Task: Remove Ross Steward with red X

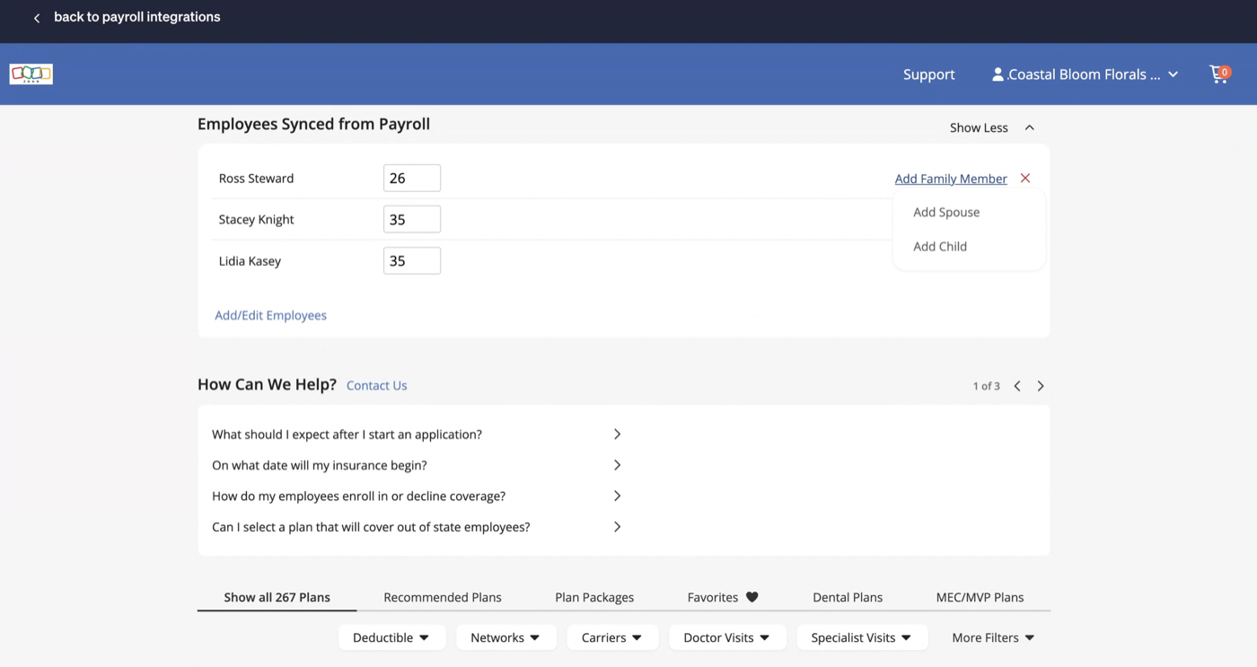Action: pos(1025,178)
